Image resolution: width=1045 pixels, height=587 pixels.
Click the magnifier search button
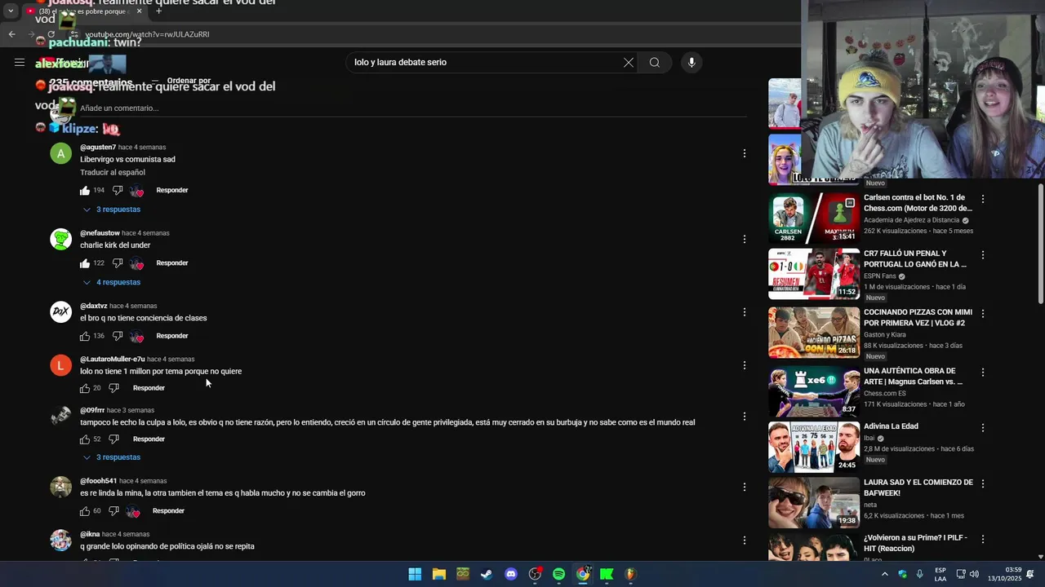coord(655,63)
